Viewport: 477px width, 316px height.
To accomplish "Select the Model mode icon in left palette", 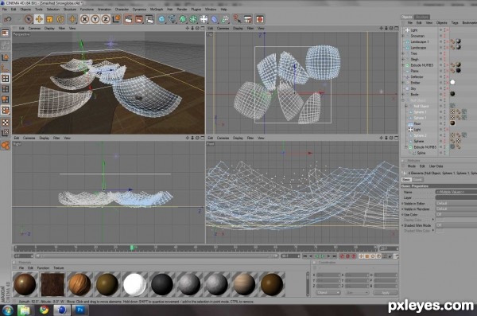I will 6,57.
